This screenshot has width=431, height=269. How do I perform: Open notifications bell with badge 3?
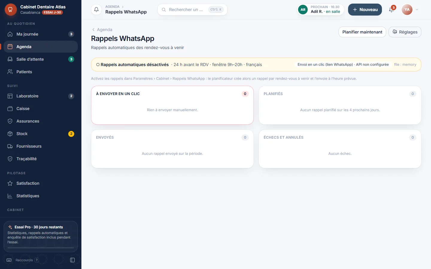coord(391,10)
